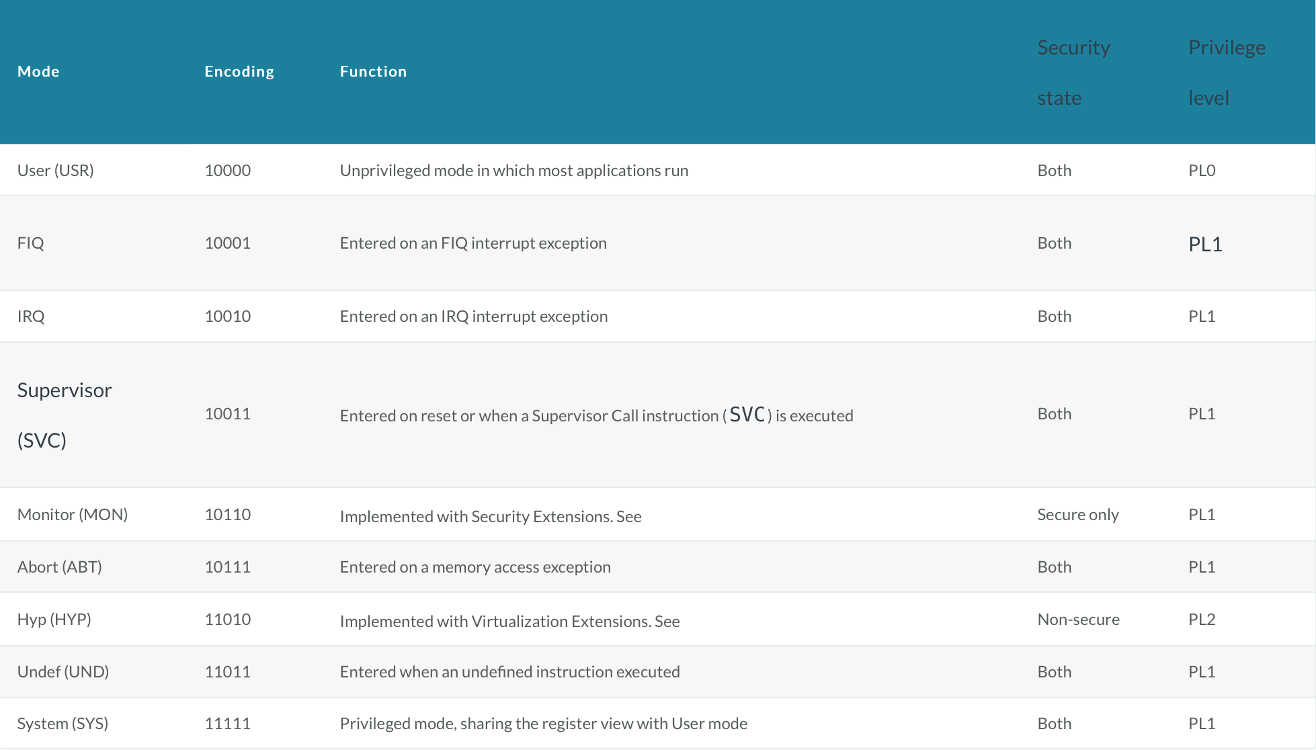Click the Privilege level column header

tap(1227, 72)
